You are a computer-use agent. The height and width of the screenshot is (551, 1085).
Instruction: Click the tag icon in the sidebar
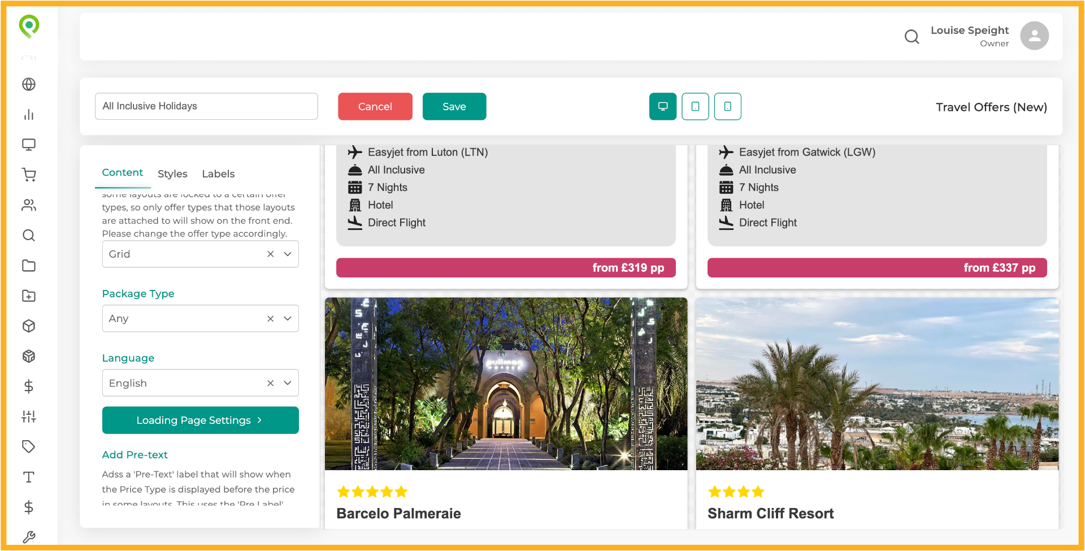tap(29, 446)
